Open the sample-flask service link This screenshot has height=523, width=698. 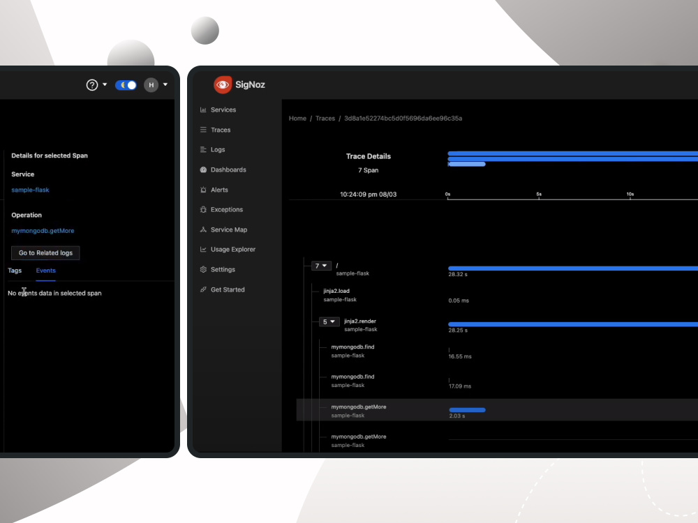coord(30,190)
